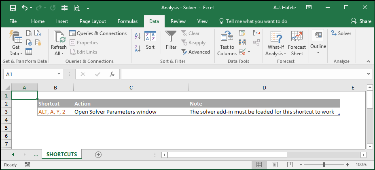Sort A to Z ascending
Viewport: 375px width, 170px height.
tap(138, 36)
